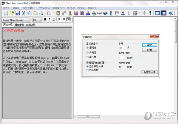Image resolution: width=179 pixels, height=124 pixels.
Task: Open the 实验仪器(R) menu
Action: point(29,8)
